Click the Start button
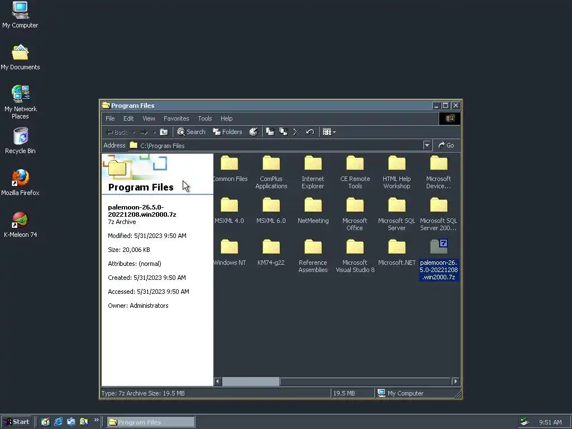 click(x=16, y=422)
